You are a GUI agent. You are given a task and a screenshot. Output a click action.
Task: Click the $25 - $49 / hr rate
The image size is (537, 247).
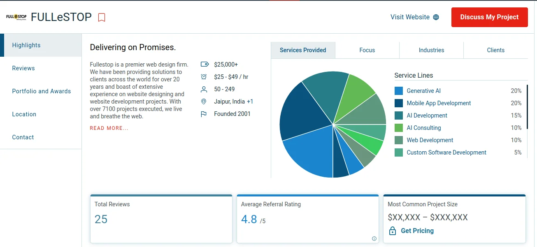pos(231,77)
